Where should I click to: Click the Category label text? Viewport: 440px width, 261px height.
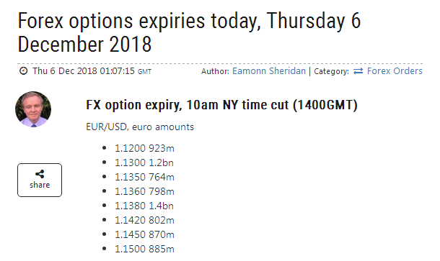[331, 71]
